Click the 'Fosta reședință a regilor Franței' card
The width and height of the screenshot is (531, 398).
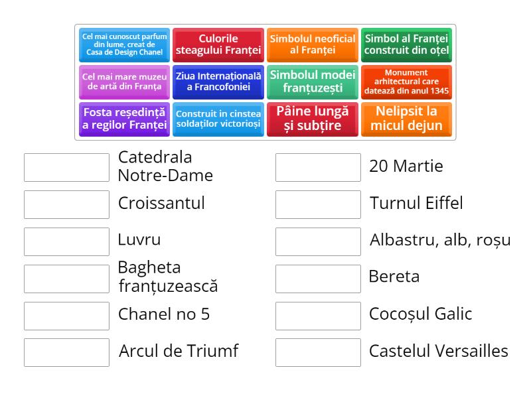coord(124,119)
